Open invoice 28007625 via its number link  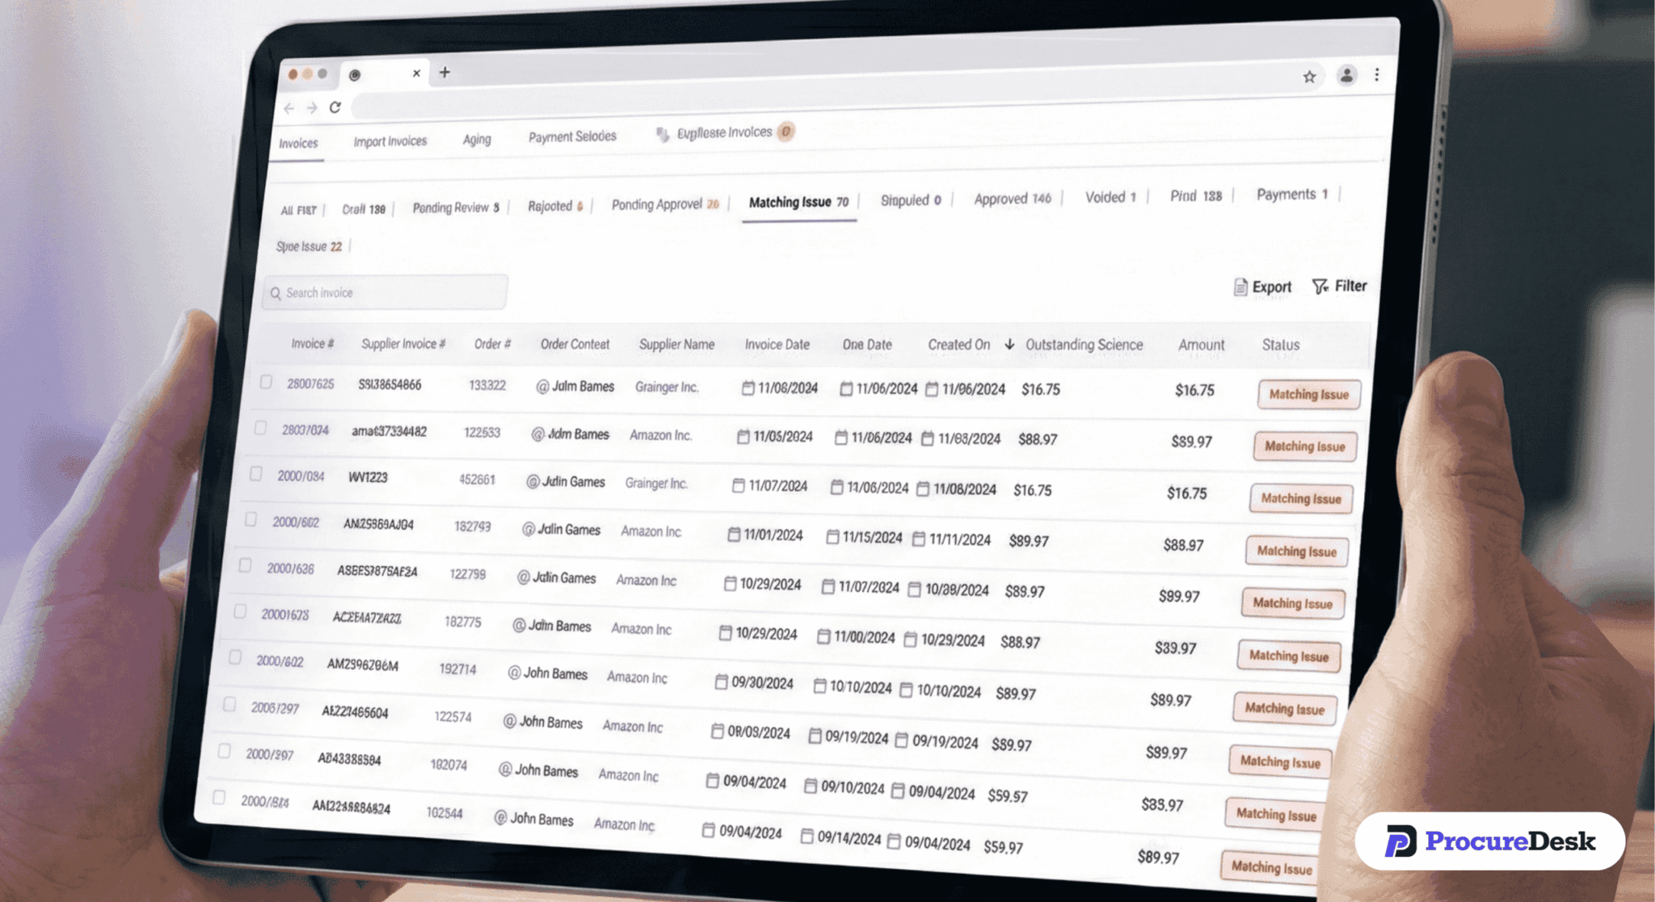(x=310, y=384)
